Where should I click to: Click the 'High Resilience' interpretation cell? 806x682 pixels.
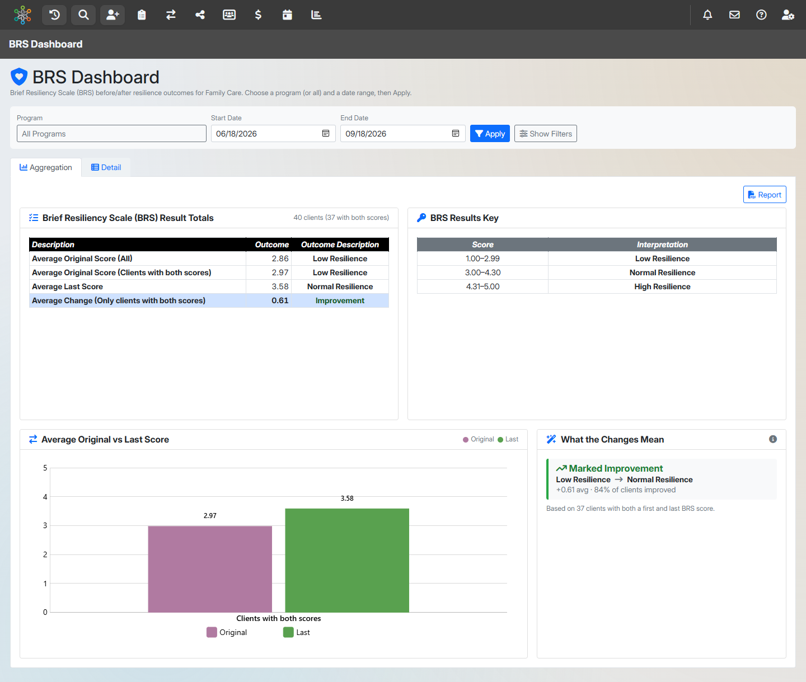click(x=662, y=286)
